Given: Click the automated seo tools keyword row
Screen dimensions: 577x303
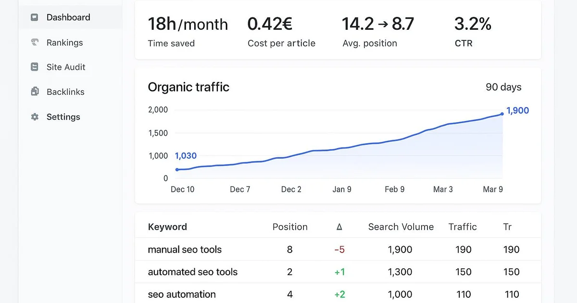Looking at the screenshot, I should (338, 272).
